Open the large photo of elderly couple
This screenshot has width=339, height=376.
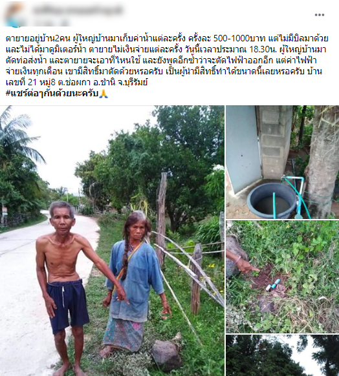[112, 241]
